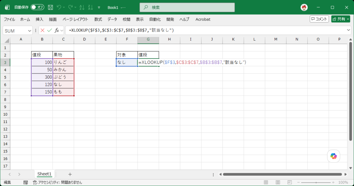
Task: Open the Redo history dropdown arrow
Action: coord(76,8)
